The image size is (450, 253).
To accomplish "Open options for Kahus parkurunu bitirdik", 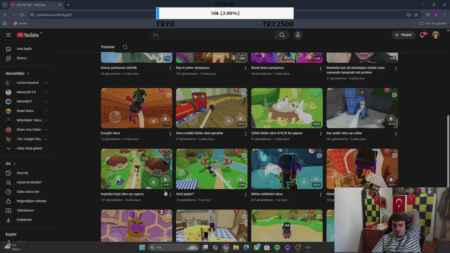I will 170,68.
